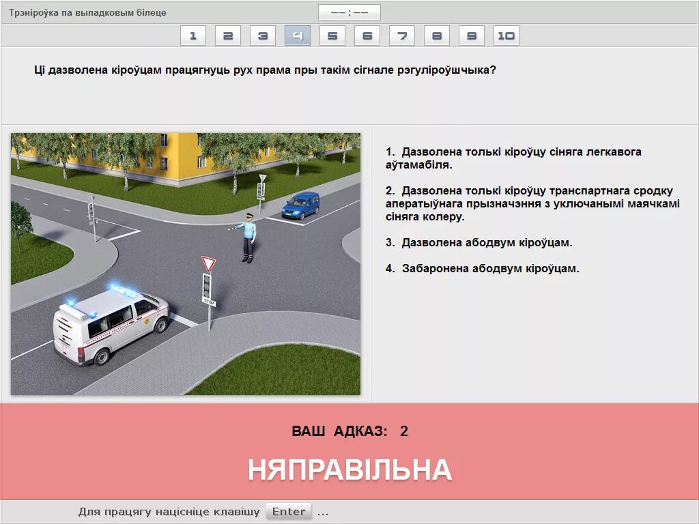Choose answer 3 'Дазволена абодвум кіроўцам'
The width and height of the screenshot is (699, 524).
coord(479,243)
